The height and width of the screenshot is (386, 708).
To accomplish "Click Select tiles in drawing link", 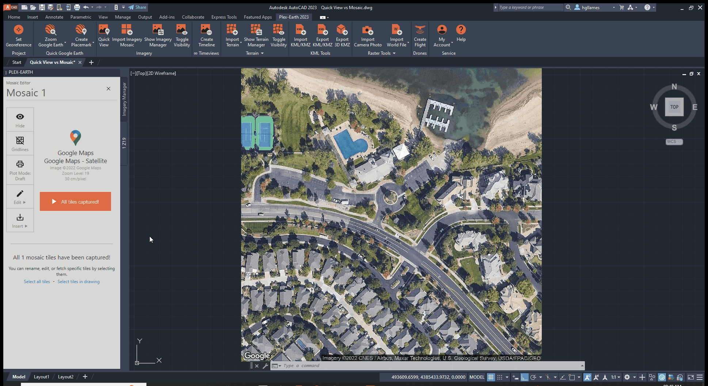I will 79,282.
